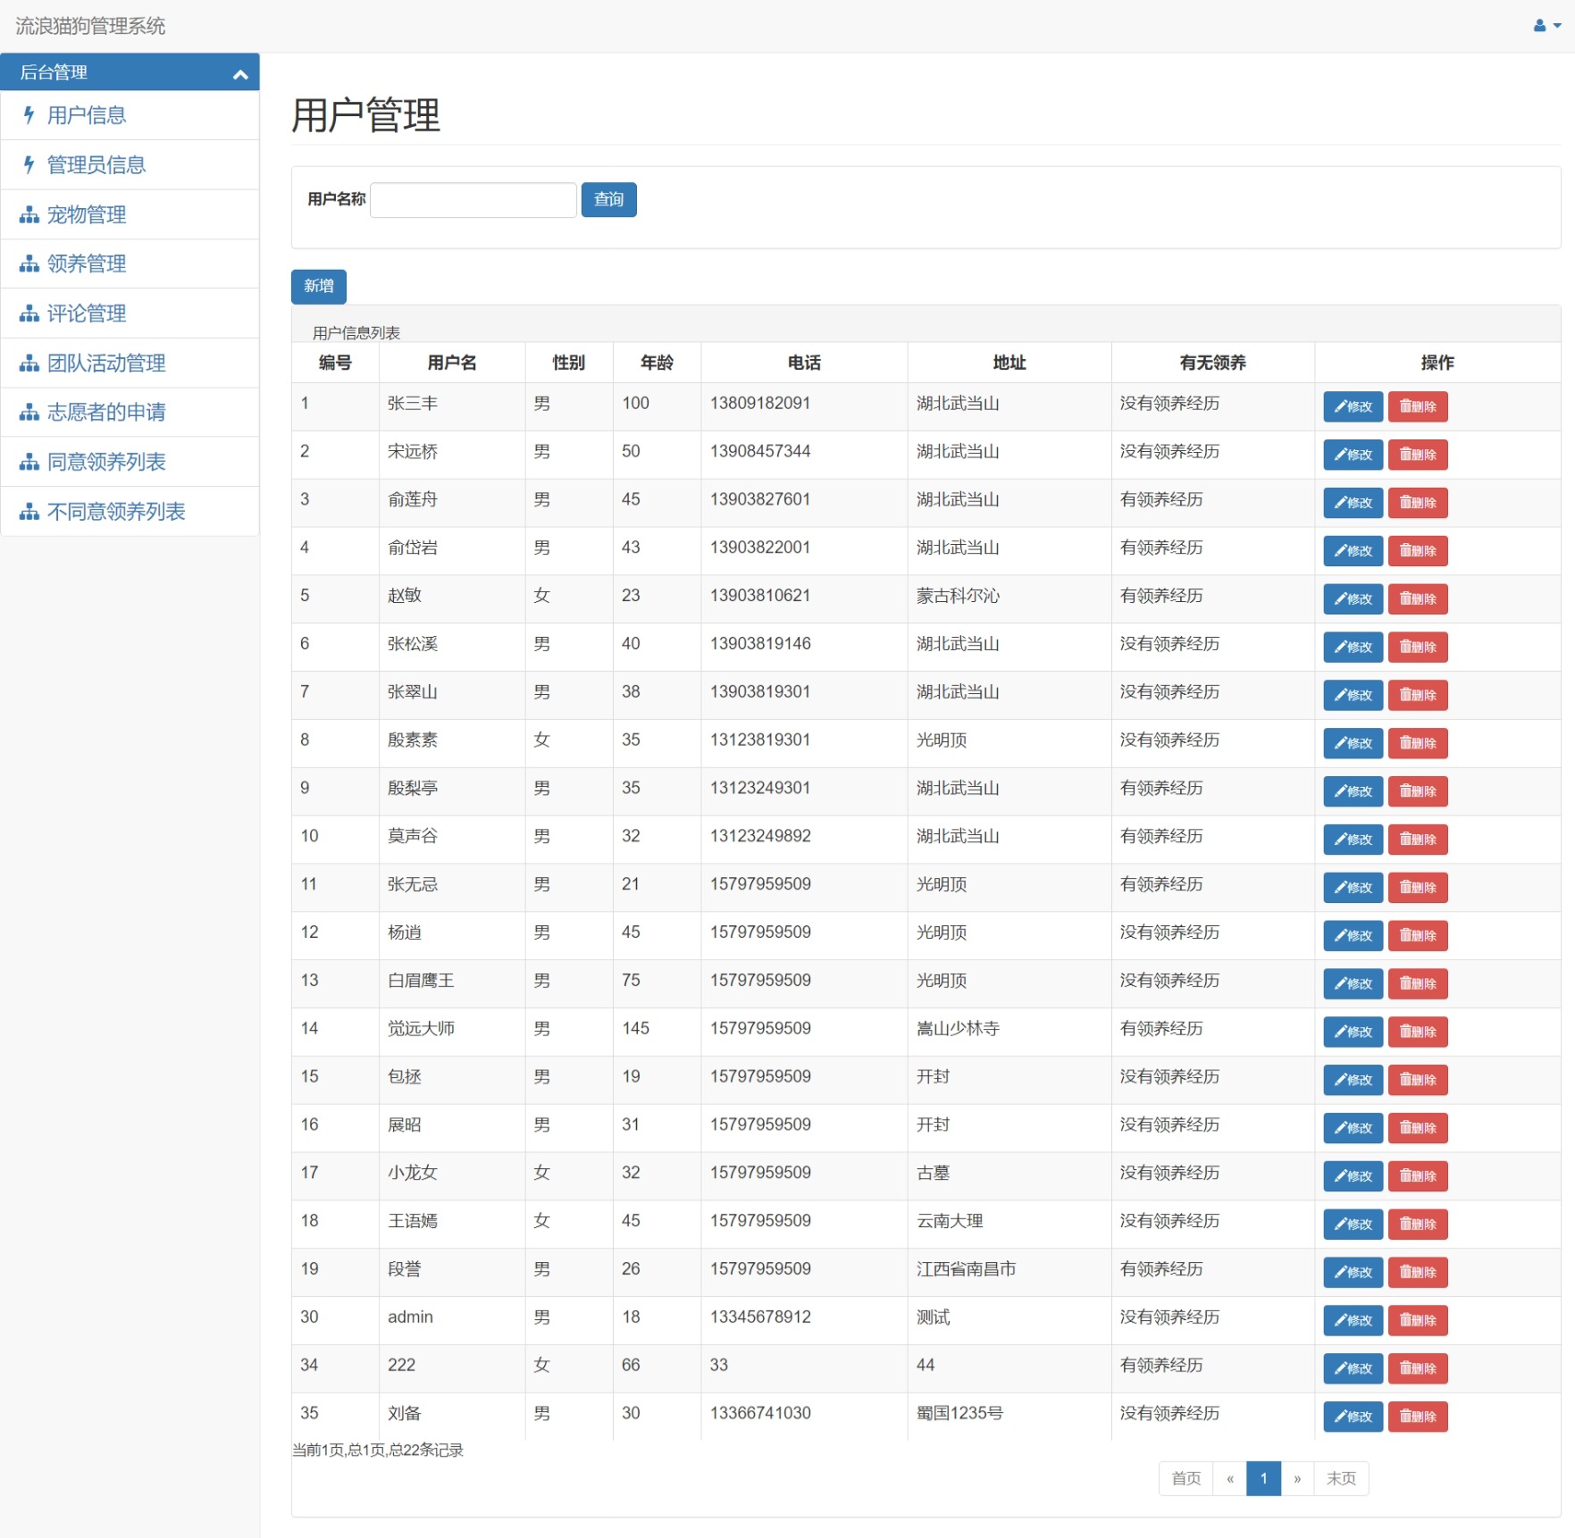Delete the user 包拯

coord(1417,1081)
